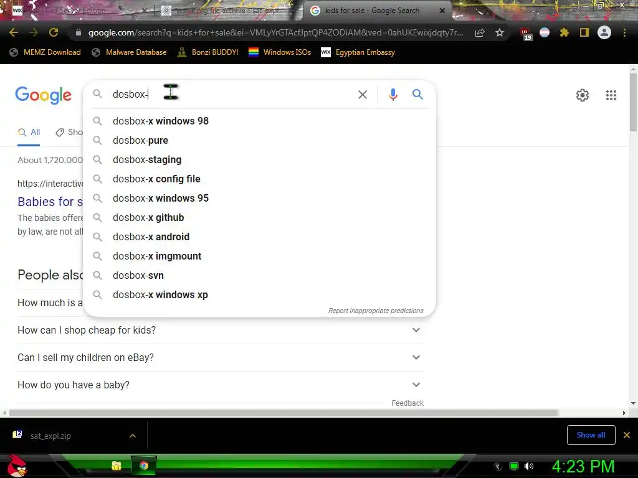
Task: Click the URL address bar
Action: (x=275, y=32)
